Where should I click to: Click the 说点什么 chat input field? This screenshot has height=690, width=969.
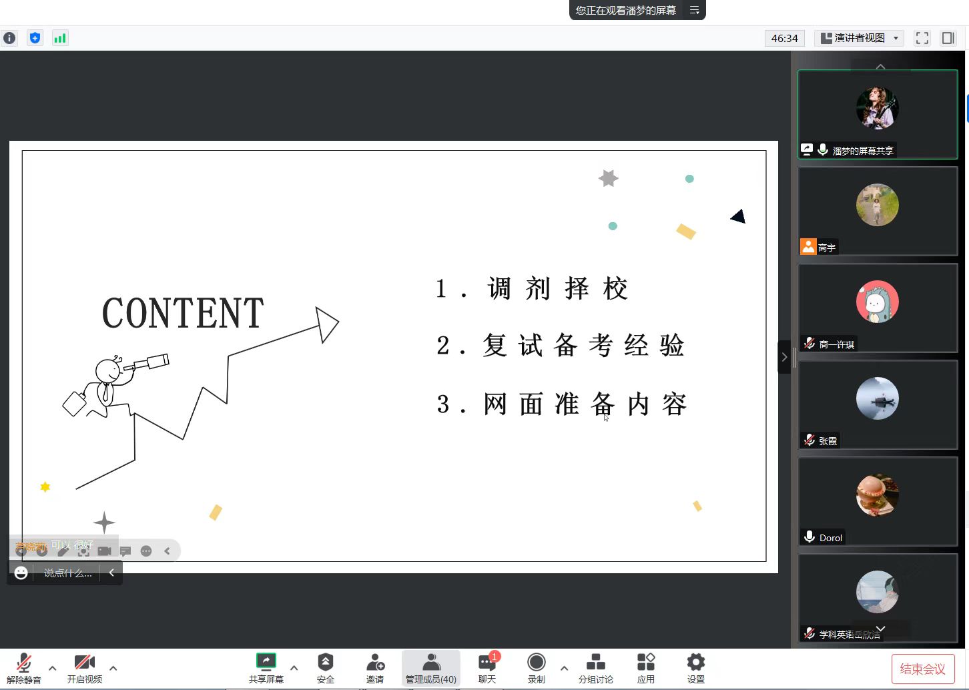tap(68, 573)
